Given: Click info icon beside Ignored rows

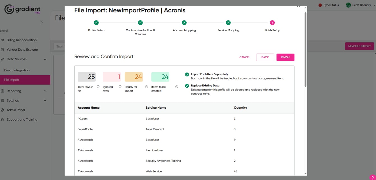Looking at the screenshot, I should click(120, 87).
